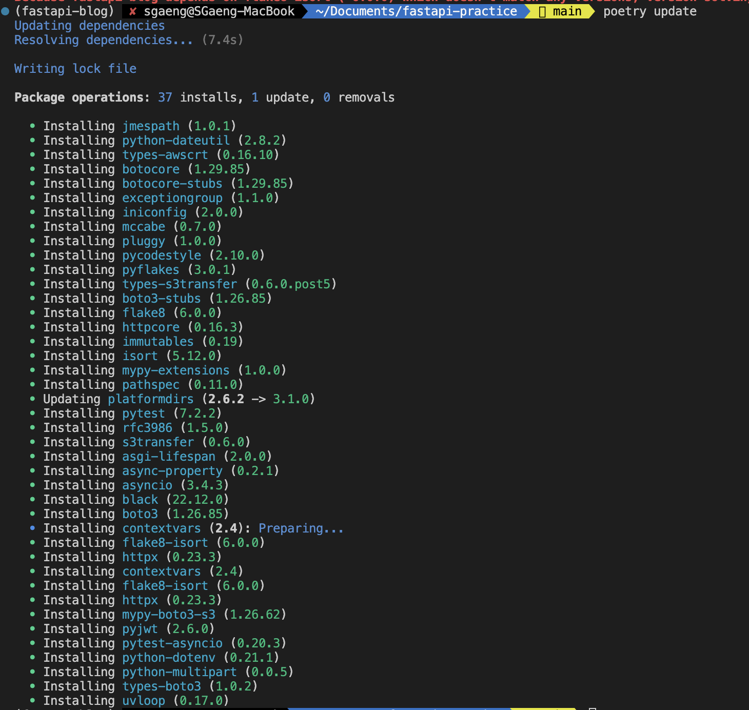Click types-s3transfer package name

(180, 284)
